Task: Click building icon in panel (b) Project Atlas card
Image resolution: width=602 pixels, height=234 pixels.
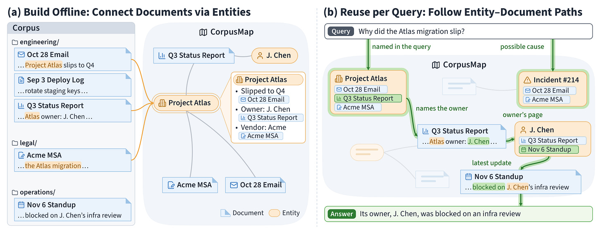Action: [x=339, y=79]
